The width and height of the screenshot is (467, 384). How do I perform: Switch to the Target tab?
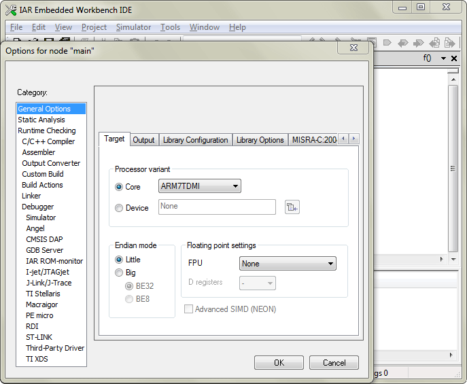[x=114, y=139]
